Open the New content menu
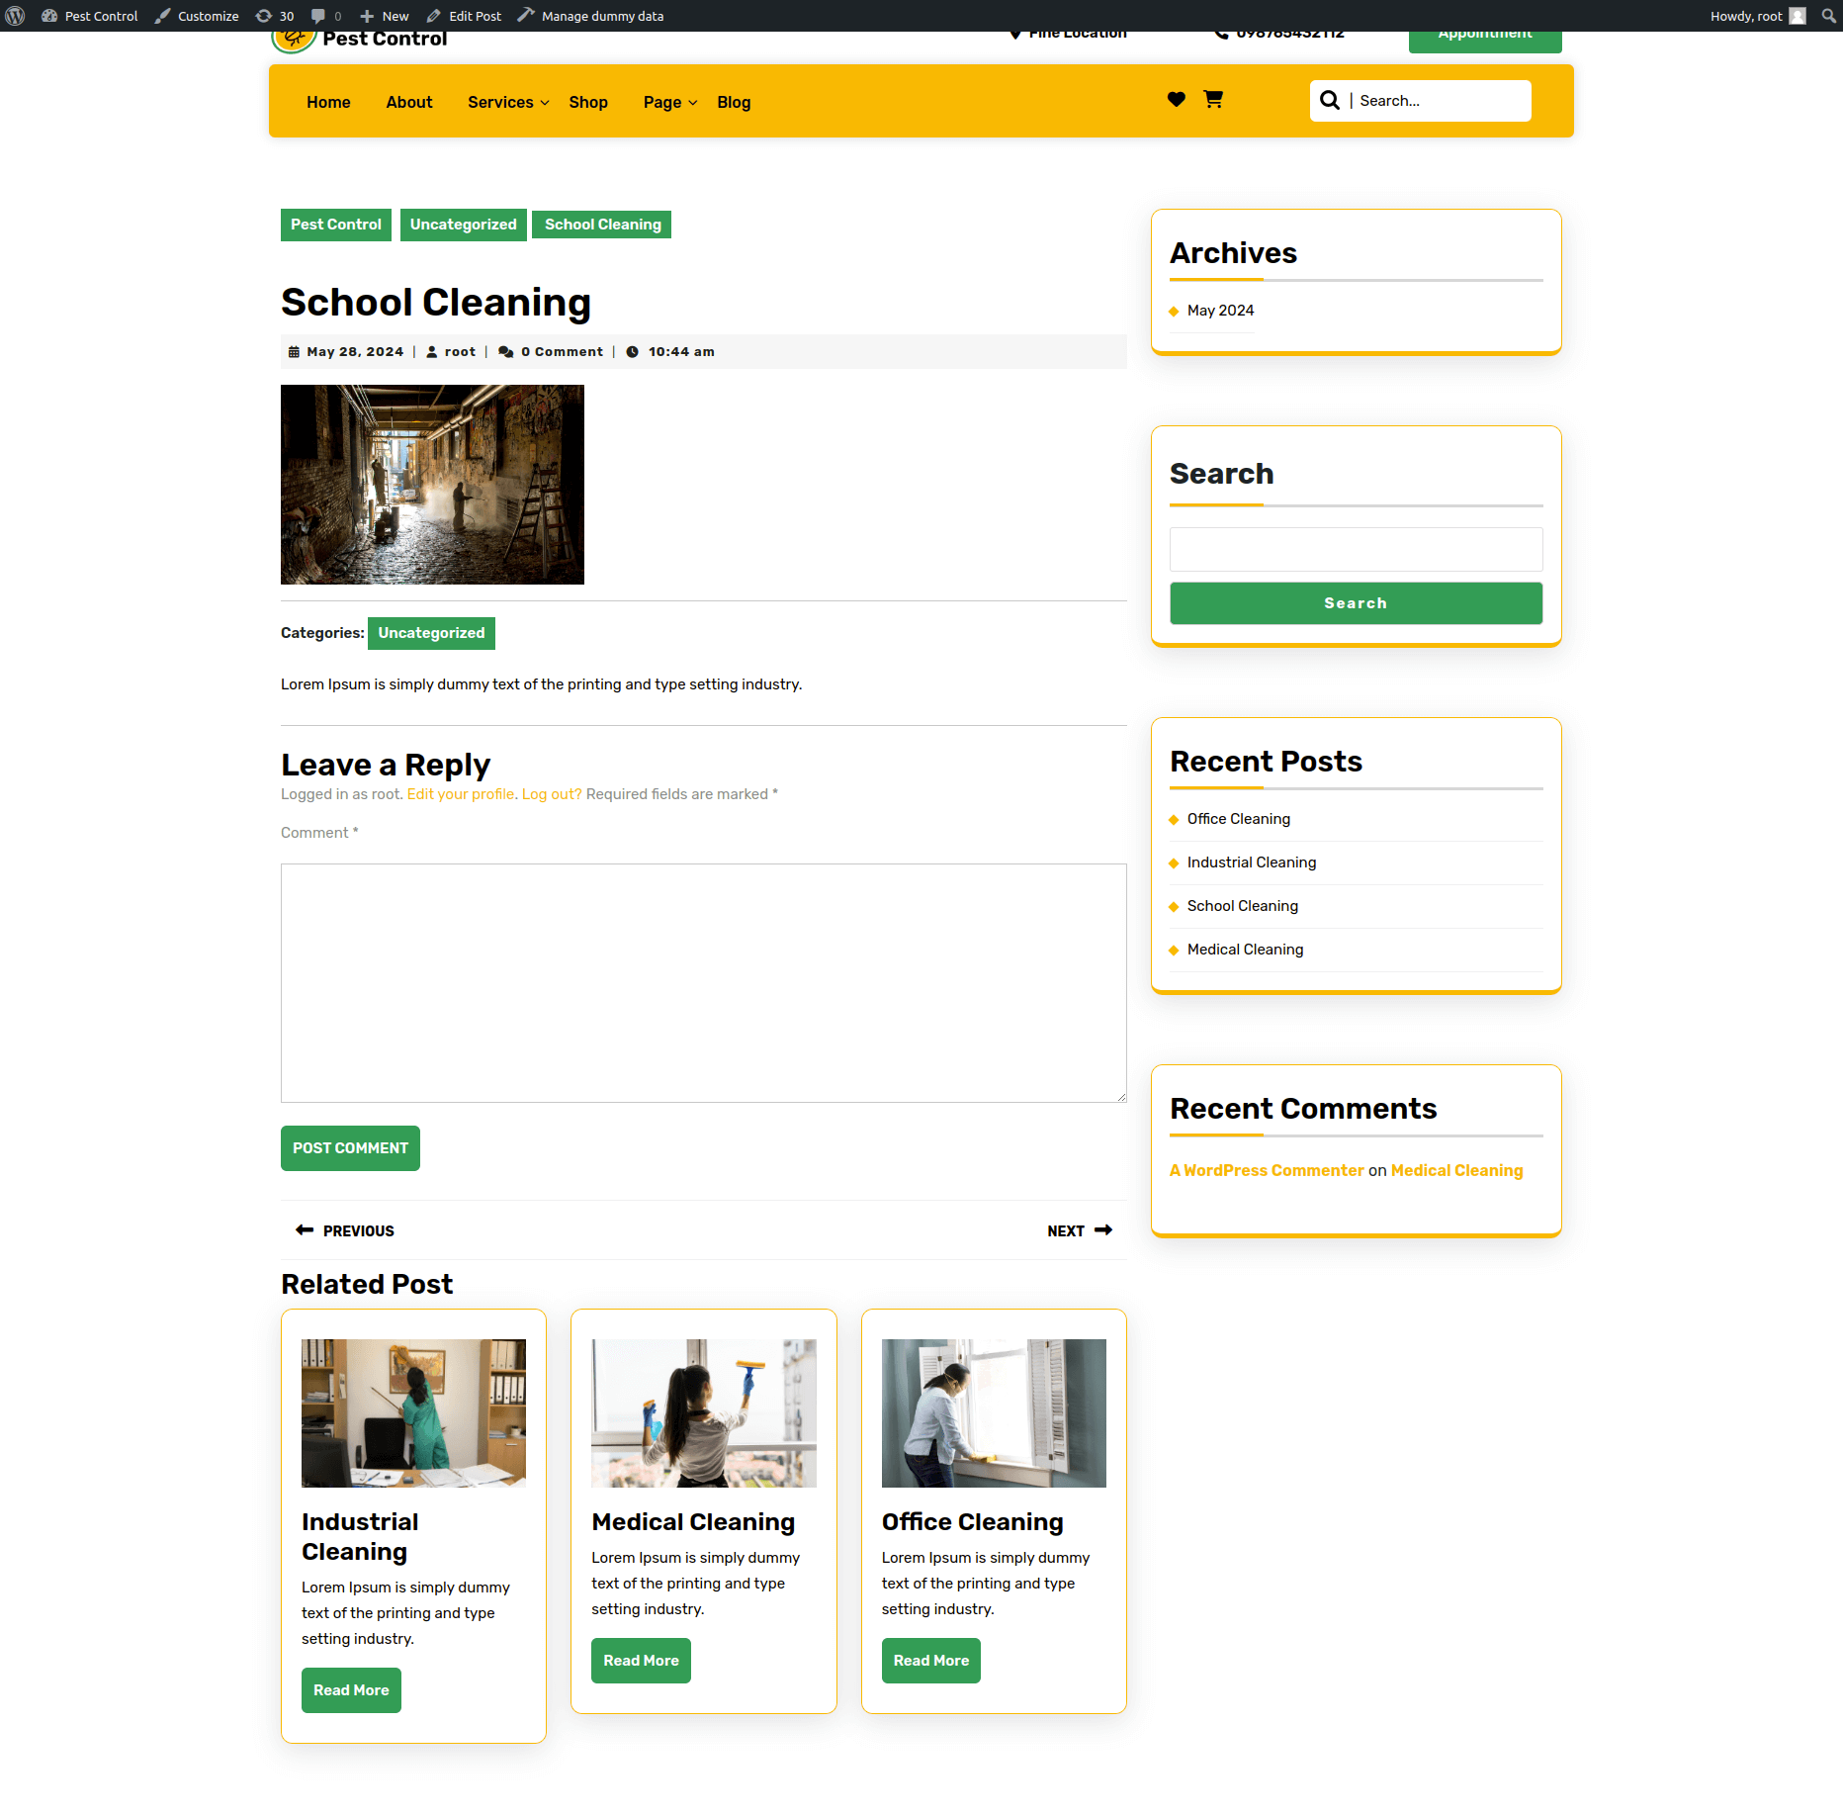This screenshot has height=1815, width=1843. (384, 16)
